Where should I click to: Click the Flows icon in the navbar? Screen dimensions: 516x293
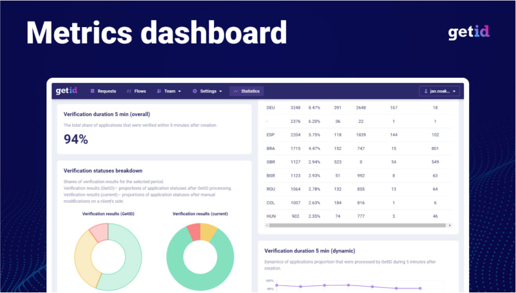click(x=129, y=91)
